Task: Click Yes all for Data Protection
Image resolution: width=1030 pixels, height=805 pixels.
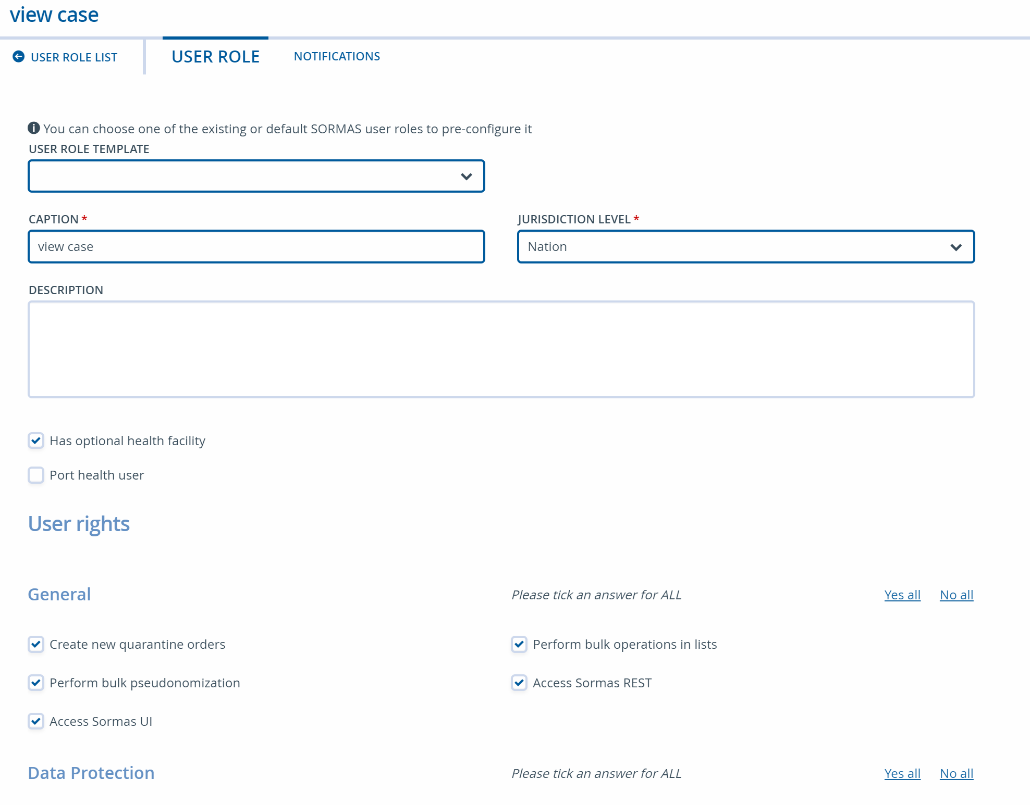Action: click(902, 774)
